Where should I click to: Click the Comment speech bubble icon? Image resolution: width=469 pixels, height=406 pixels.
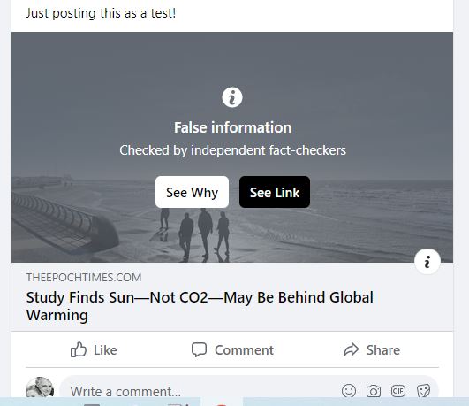[x=199, y=349]
